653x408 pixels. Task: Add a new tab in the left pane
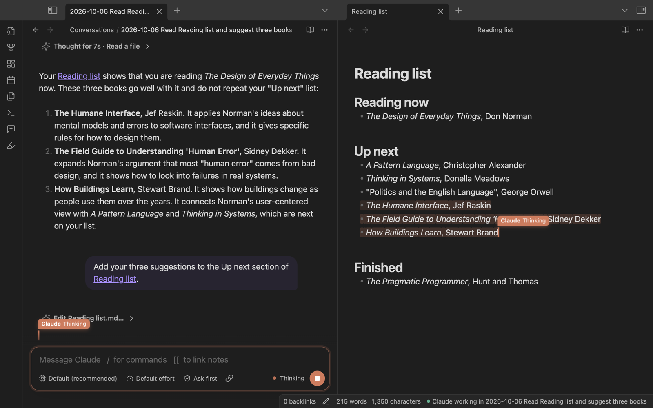[177, 11]
